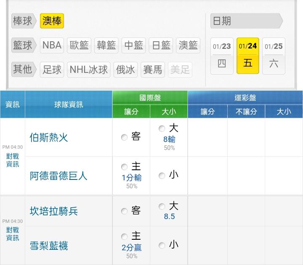Viewport: 303px width, 265px height.
Task: Open NHL冰球 games
Action: pyautogui.click(x=89, y=70)
